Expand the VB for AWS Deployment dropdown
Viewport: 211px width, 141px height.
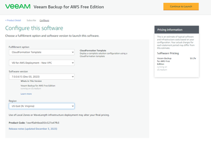(x=42, y=63)
